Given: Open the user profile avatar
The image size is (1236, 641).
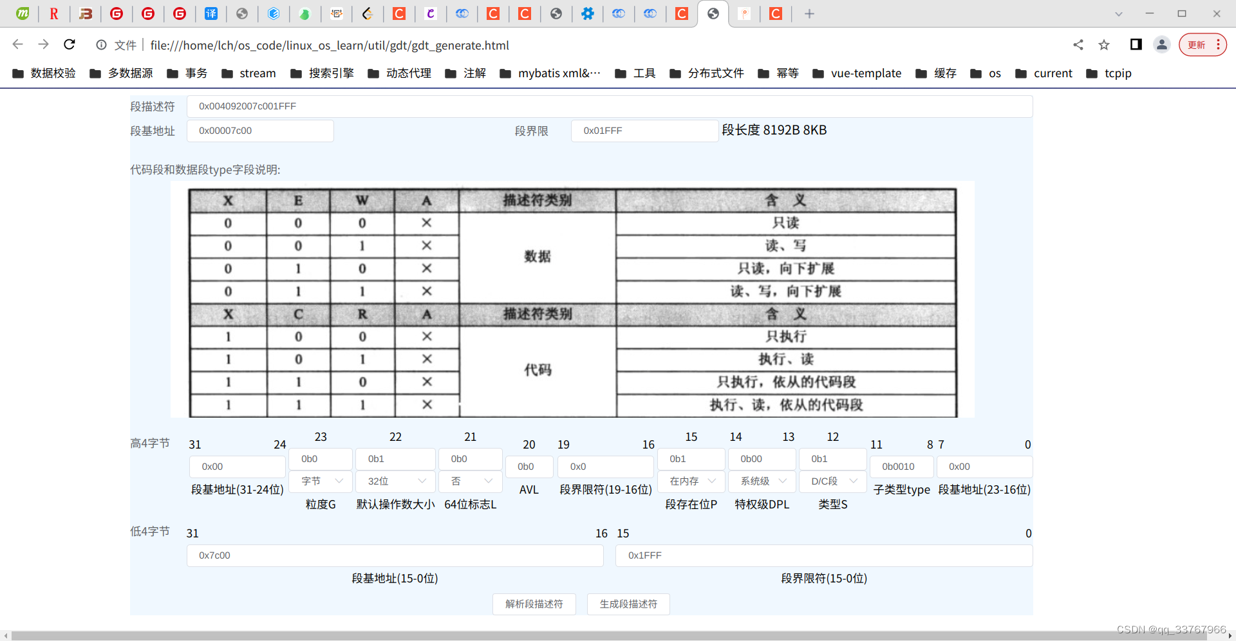Looking at the screenshot, I should point(1162,44).
